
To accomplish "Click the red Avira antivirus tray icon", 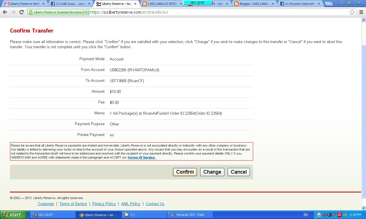I will pyautogui.click(x=340, y=215).
